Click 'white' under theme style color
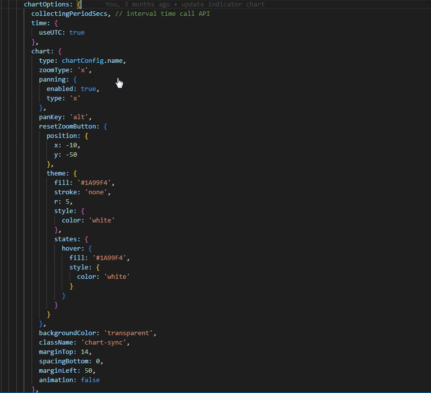The image size is (431, 393). pyautogui.click(x=101, y=220)
